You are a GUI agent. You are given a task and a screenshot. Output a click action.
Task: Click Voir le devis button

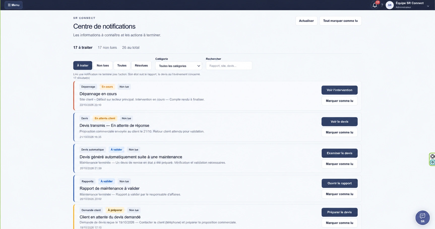[339, 122]
